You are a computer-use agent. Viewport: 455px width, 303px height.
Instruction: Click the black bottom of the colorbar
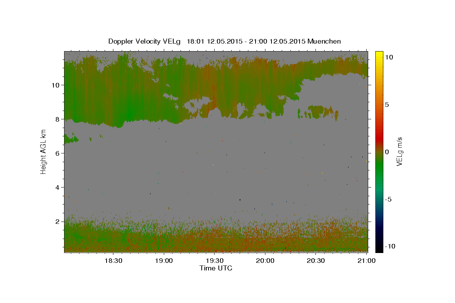click(379, 248)
